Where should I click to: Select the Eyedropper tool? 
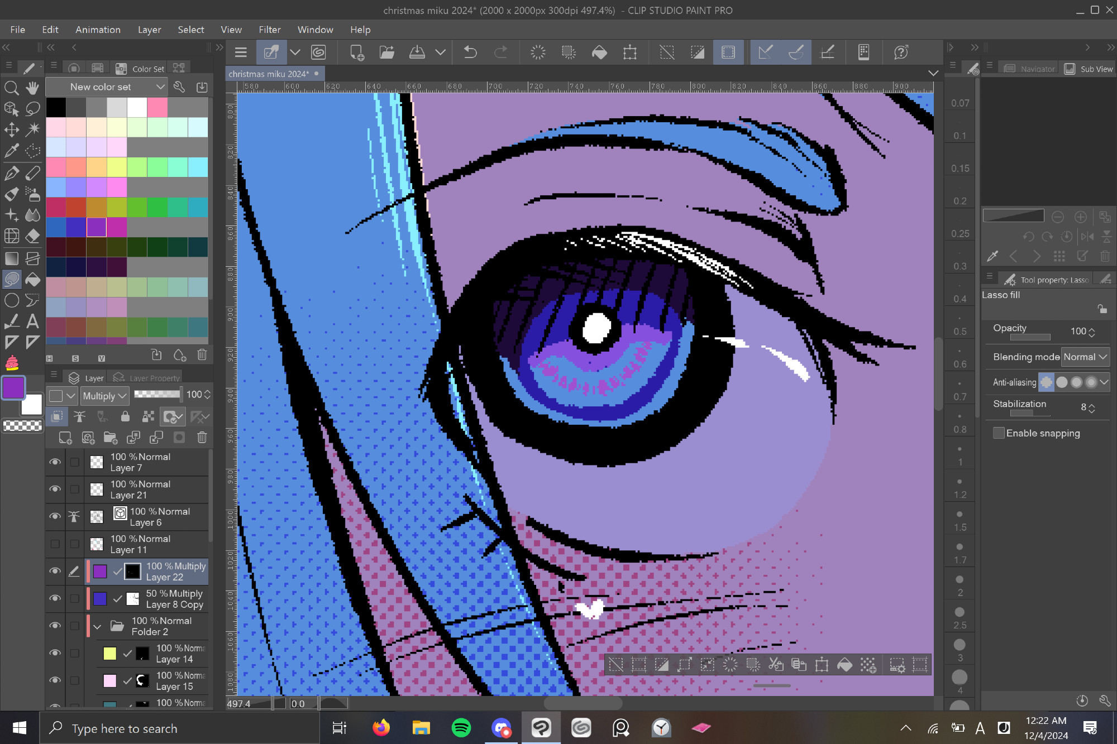pyautogui.click(x=11, y=151)
